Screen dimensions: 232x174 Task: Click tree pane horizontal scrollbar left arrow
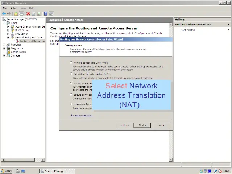(x=3, y=160)
